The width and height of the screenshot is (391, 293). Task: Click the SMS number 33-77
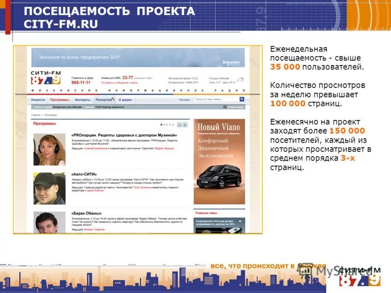click(x=128, y=78)
